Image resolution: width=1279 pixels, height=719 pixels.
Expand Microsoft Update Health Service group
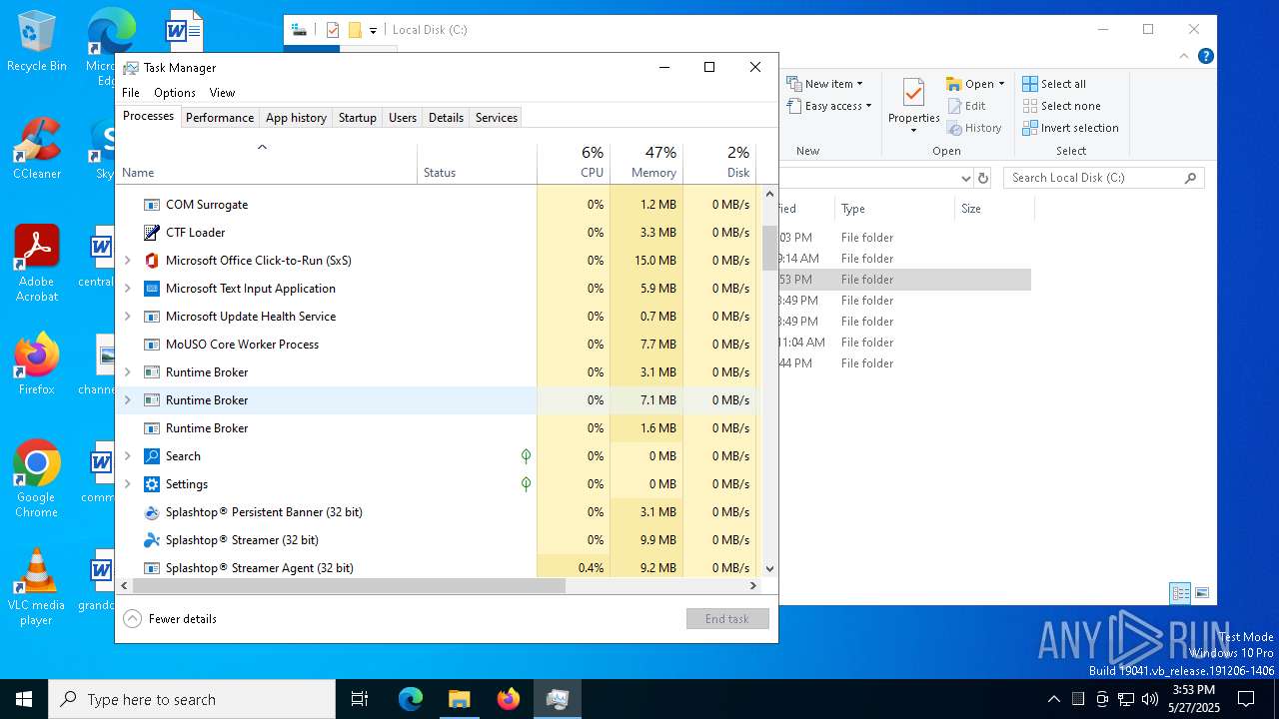click(127, 317)
